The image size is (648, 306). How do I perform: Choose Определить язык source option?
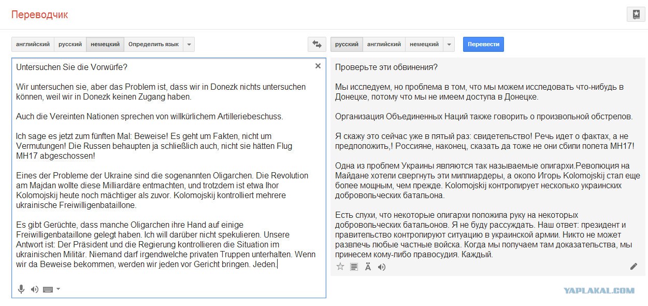[153, 45]
